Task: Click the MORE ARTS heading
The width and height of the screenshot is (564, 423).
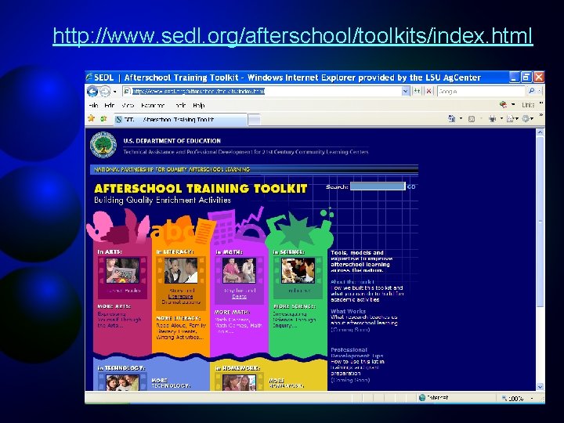Action: click(114, 306)
